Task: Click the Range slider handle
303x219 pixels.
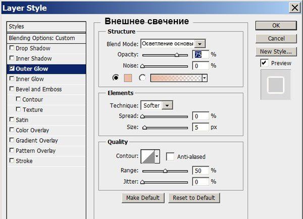Action: (x=165, y=171)
